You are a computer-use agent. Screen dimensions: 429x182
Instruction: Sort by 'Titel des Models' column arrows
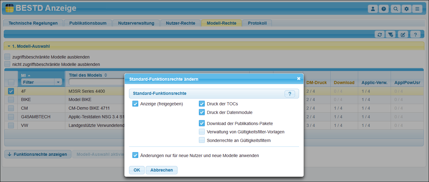(x=105, y=75)
